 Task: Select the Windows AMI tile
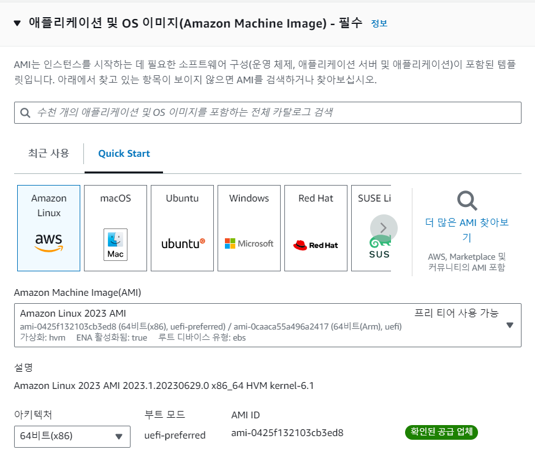tap(249, 228)
